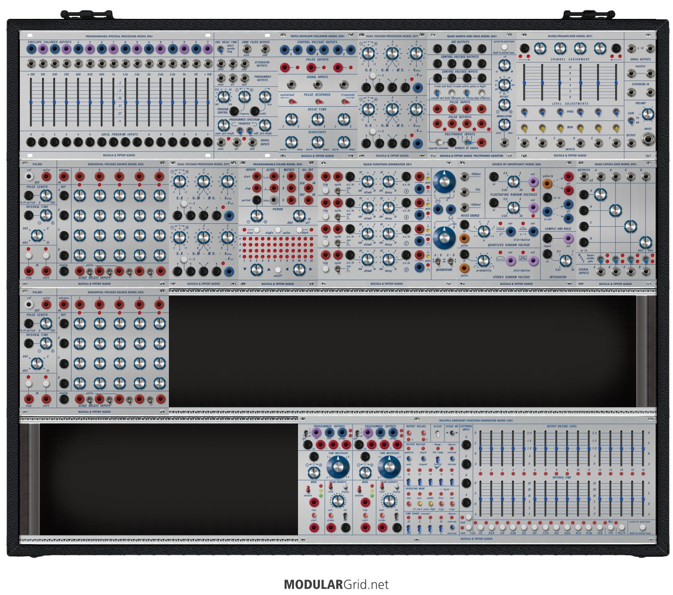Click the Quad Lopass Gate channel A knob

600,194
